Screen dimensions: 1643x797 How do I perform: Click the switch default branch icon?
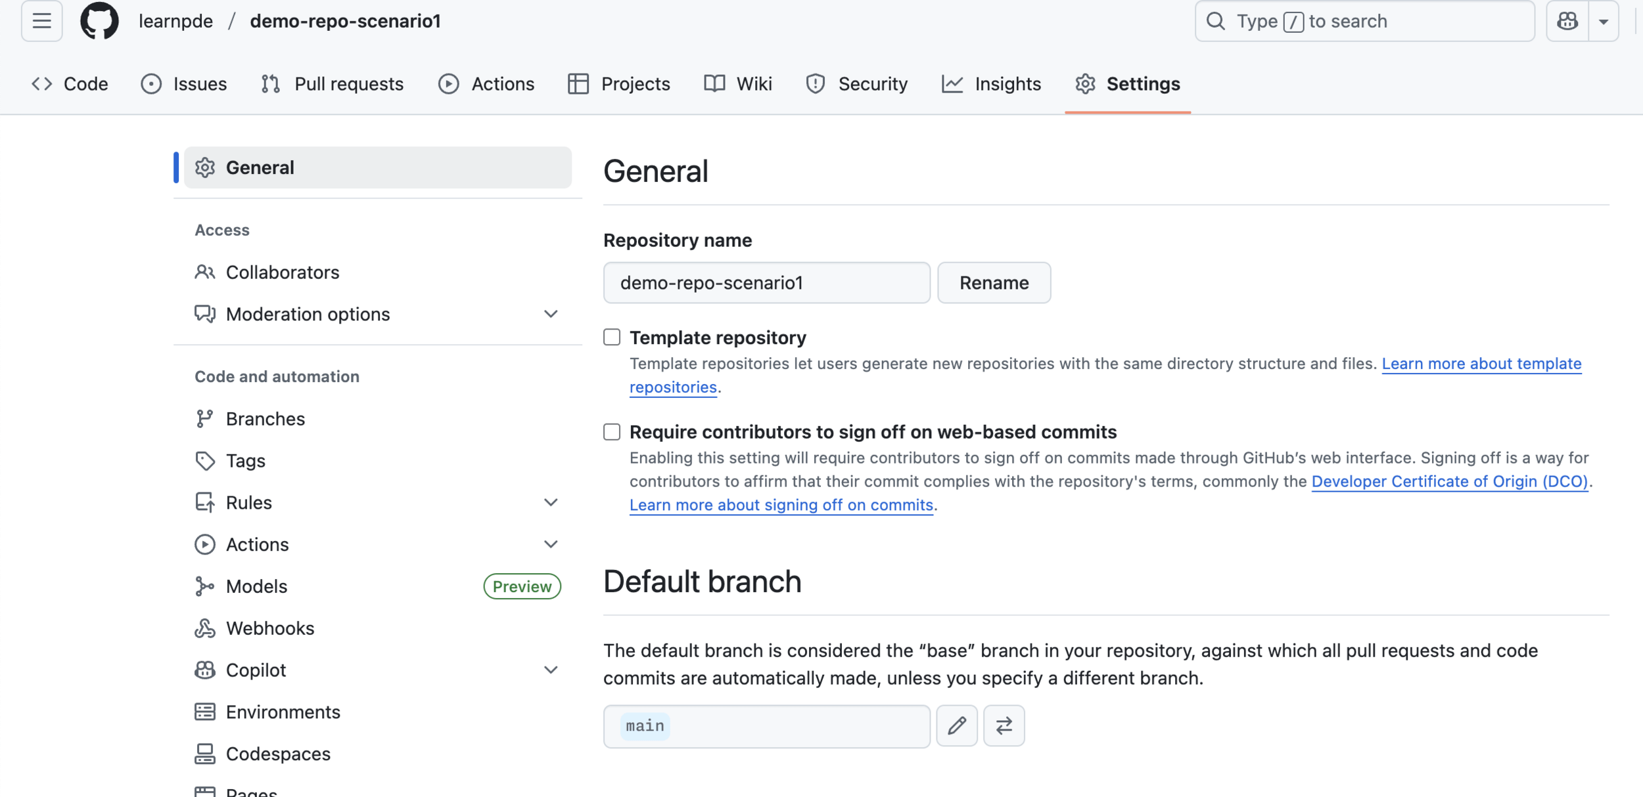tap(1004, 725)
